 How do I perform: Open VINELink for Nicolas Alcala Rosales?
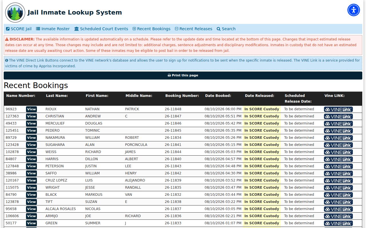point(338,209)
